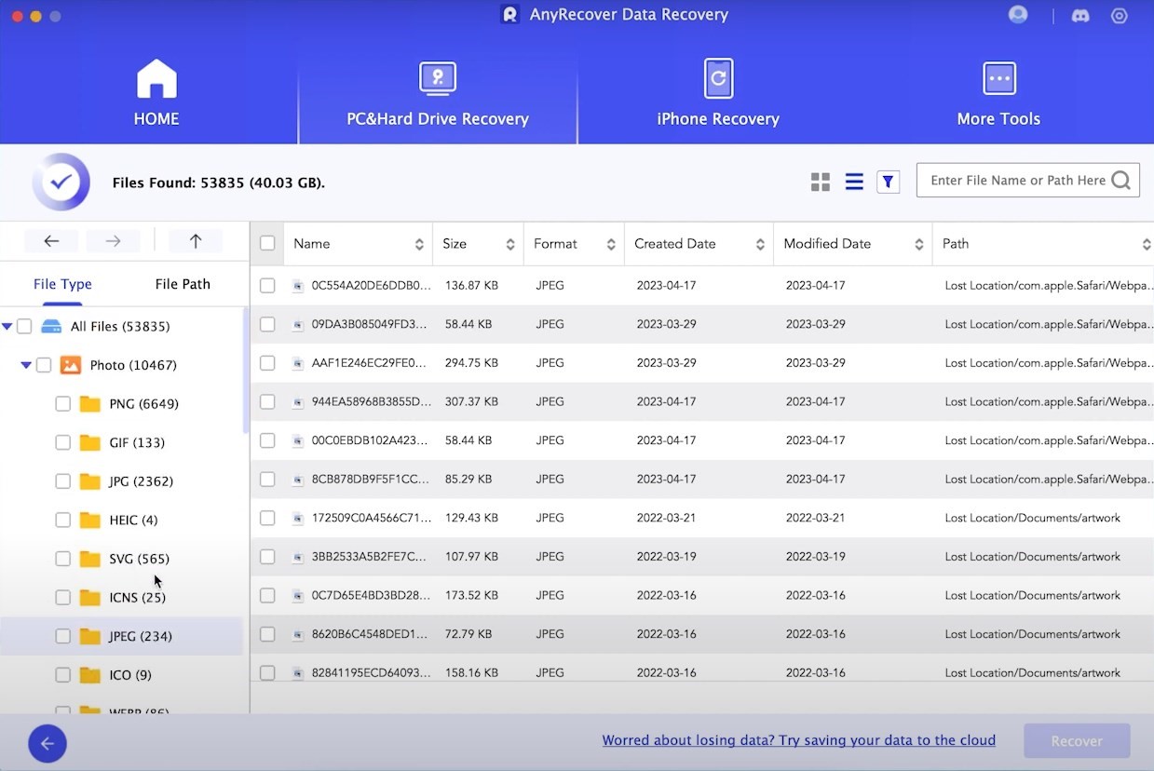This screenshot has width=1154, height=771.
Task: Click the JPEG folder icon
Action: [90, 636]
